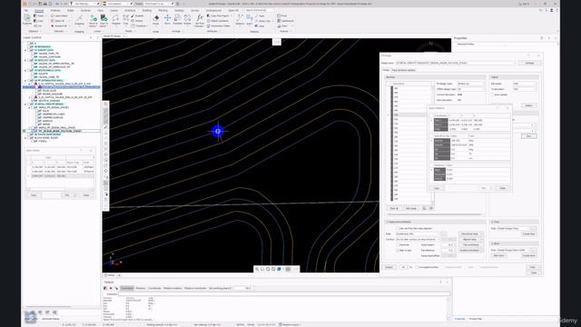
Task: Click the Copy to layer icon
Action: coord(103,20)
